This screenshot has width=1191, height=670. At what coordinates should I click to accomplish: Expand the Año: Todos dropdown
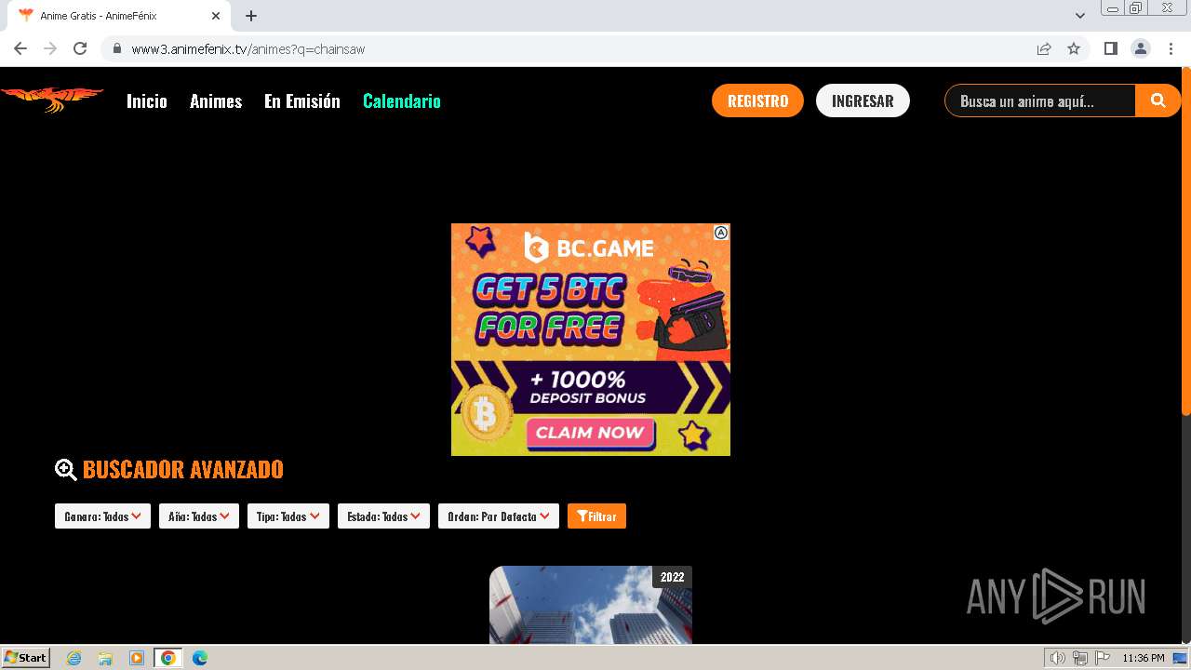coord(199,516)
